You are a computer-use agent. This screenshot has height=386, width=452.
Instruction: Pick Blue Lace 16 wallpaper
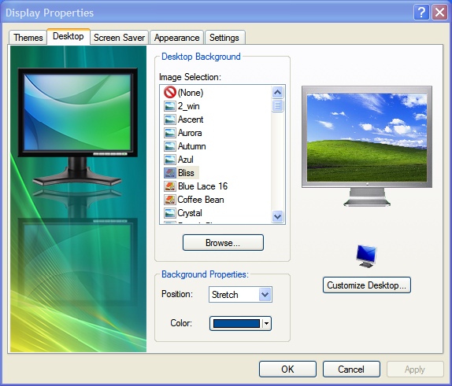[x=202, y=186]
